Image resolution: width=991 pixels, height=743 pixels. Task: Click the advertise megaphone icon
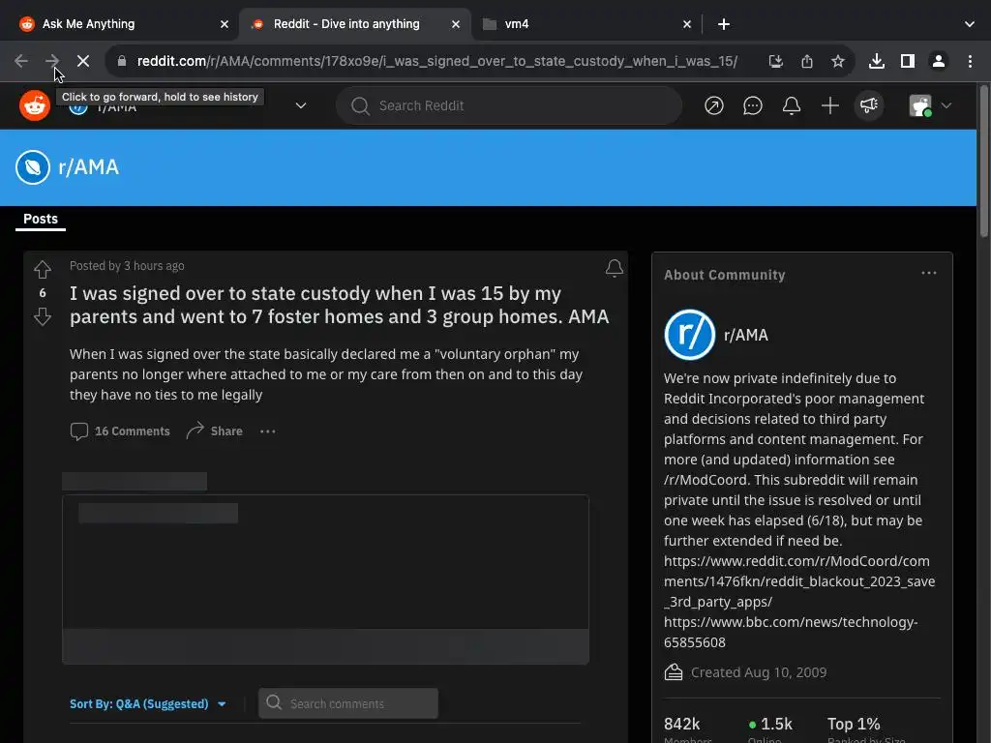coord(869,105)
